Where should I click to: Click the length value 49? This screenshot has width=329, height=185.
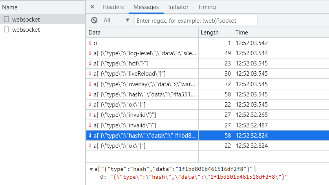point(228,53)
